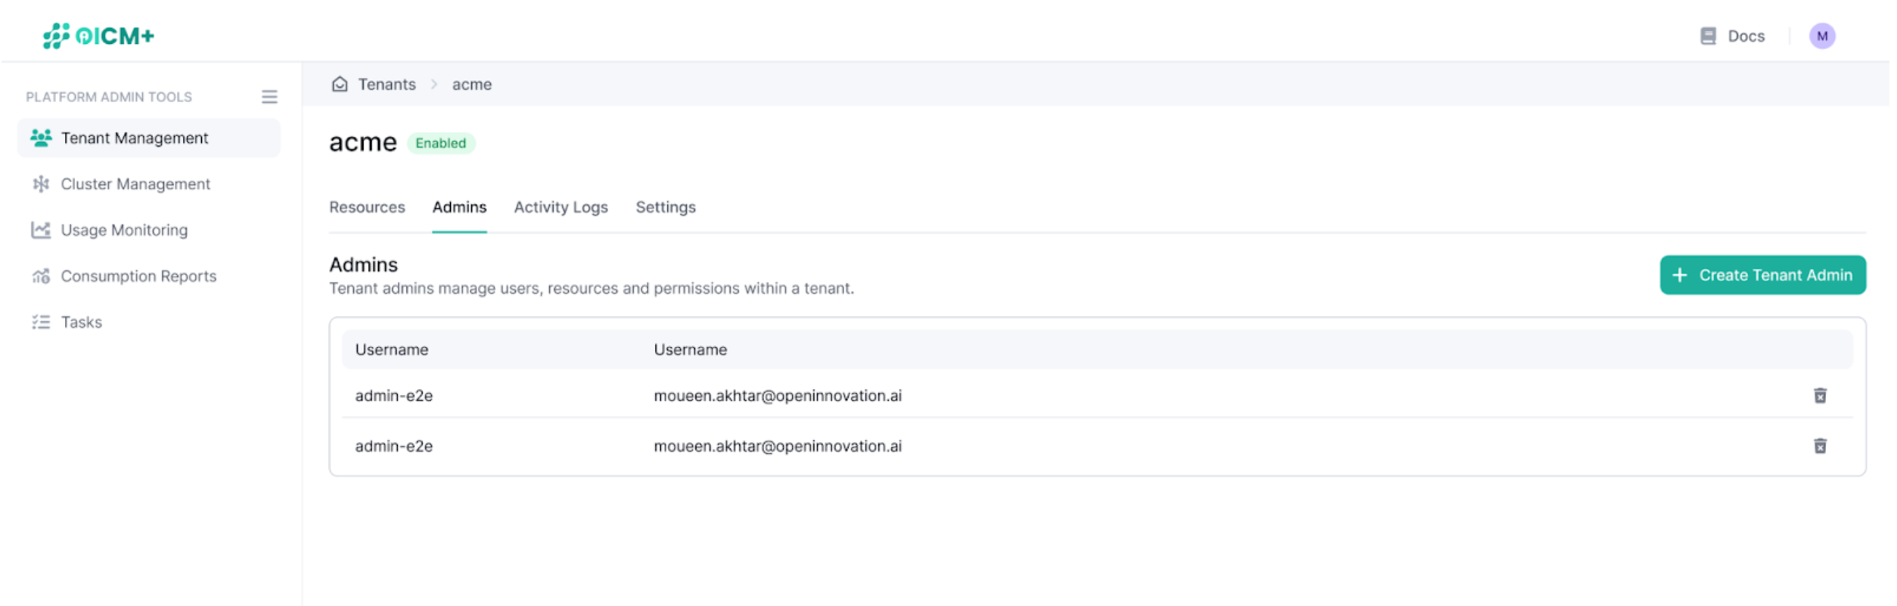Click the Enabled status badge
1897x606 pixels.
pyautogui.click(x=441, y=144)
